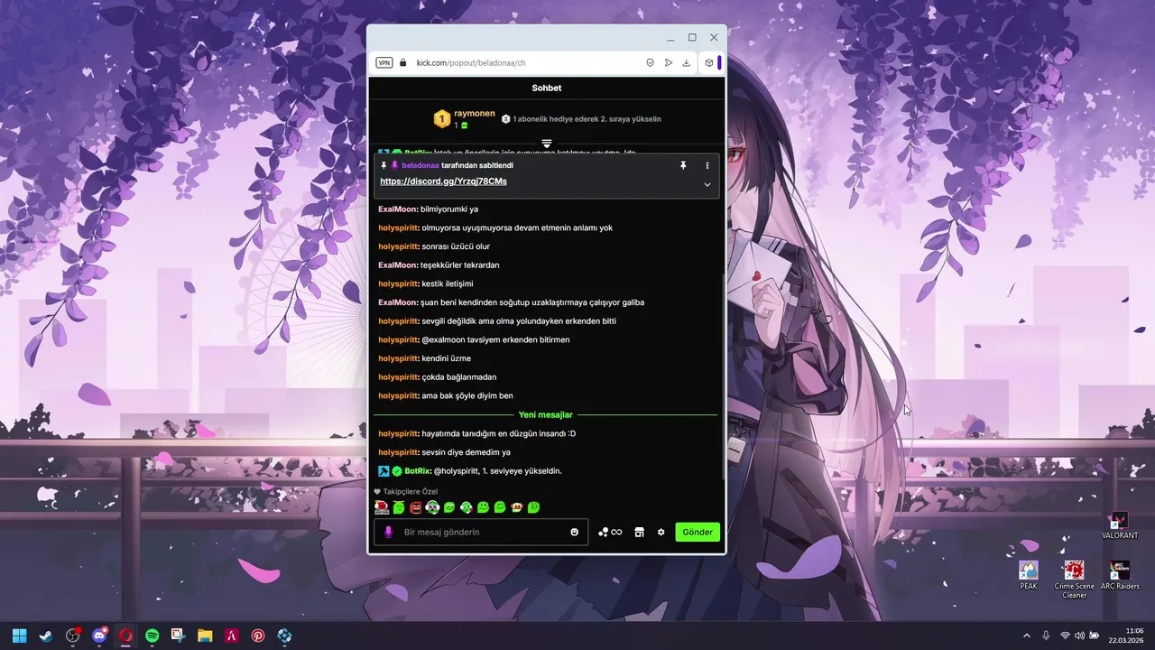Open PEAK desktop shortcut
The height and width of the screenshot is (650, 1155).
pyautogui.click(x=1029, y=576)
